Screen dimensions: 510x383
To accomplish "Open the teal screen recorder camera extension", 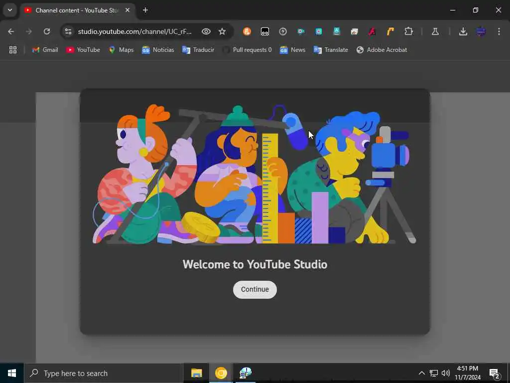I will coord(301,31).
